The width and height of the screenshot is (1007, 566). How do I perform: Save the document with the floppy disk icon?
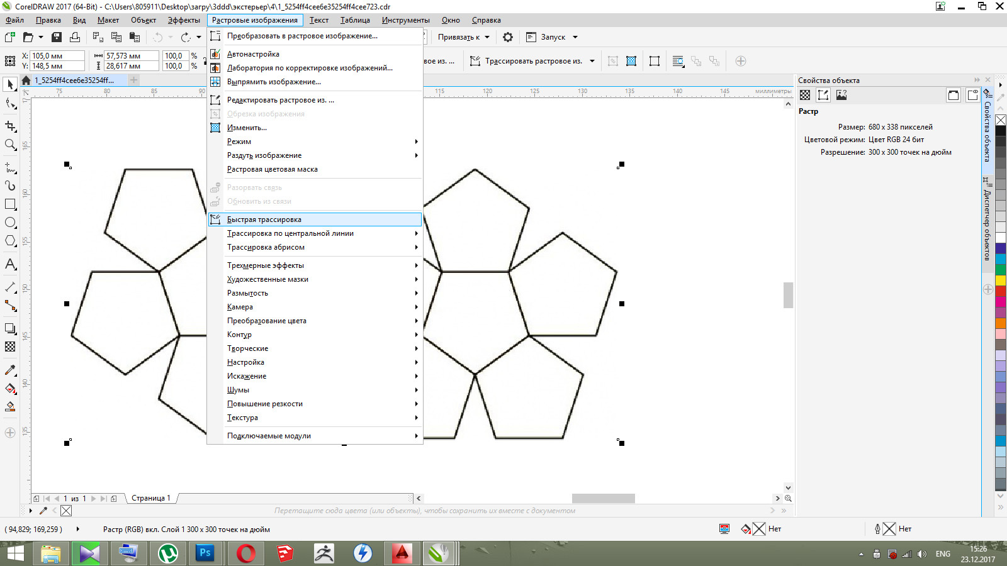click(57, 37)
